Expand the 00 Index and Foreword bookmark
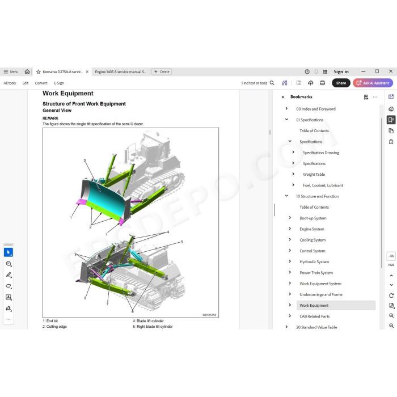This screenshot has width=397, height=397. click(286, 109)
